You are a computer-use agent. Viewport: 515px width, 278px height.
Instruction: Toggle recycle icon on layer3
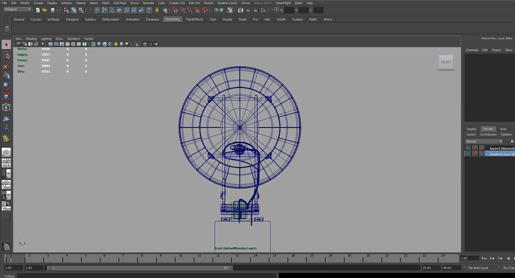(x=475, y=148)
